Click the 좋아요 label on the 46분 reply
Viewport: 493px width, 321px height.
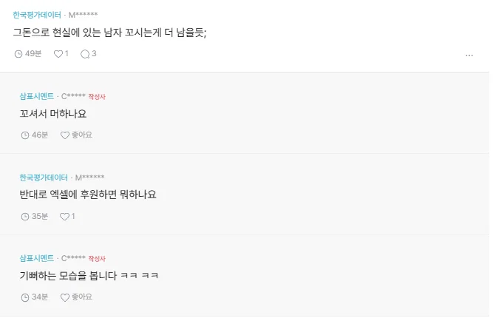tap(82, 135)
